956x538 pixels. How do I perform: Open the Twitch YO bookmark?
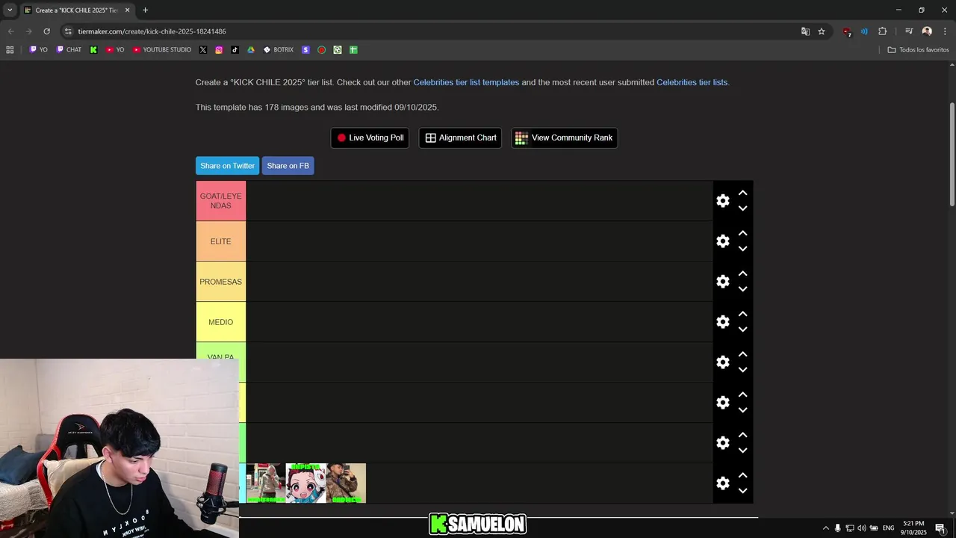[38, 50]
